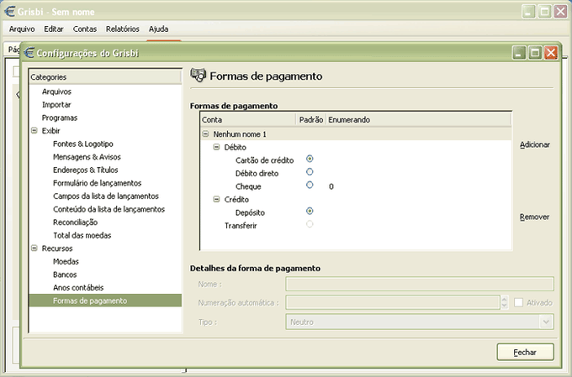
Task: Select Arquivos in the categories
Action: coord(56,92)
